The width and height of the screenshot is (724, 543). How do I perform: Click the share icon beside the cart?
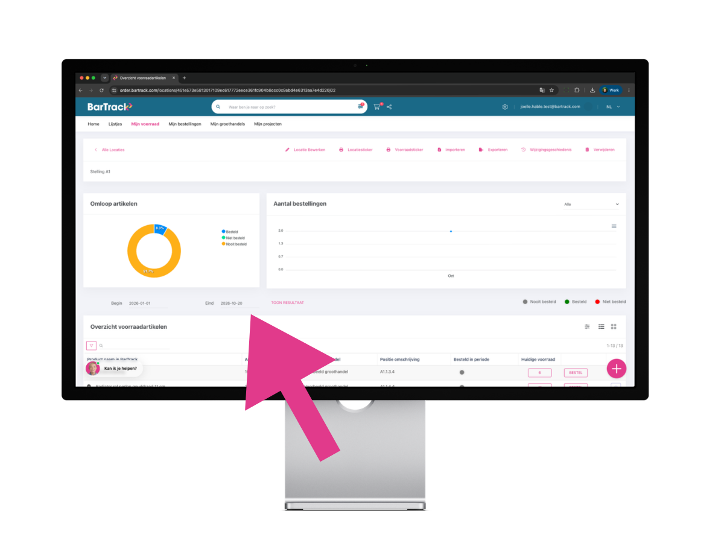tap(389, 107)
